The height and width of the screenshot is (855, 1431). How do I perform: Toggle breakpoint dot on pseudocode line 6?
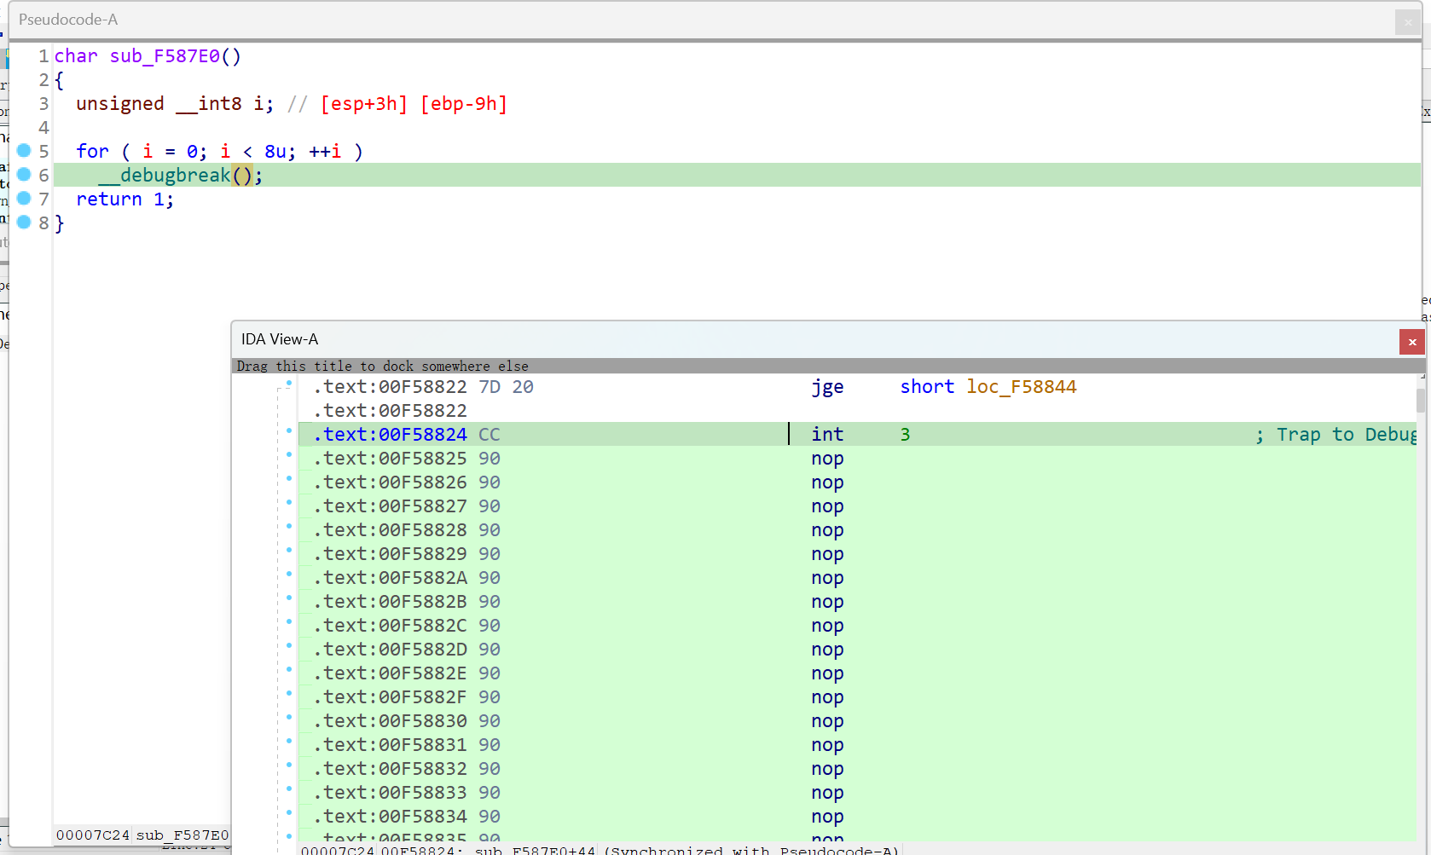pyautogui.click(x=24, y=175)
